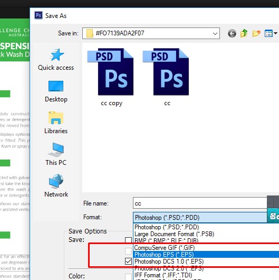Image resolution: width=279 pixels, height=280 pixels.
Task: Choose Large Document Format (*.PSB)
Action: [x=206, y=234]
